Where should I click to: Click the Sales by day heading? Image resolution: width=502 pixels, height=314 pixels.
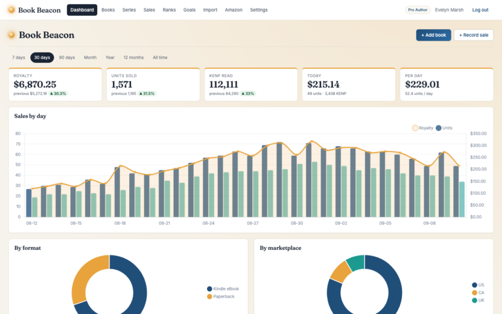point(30,116)
